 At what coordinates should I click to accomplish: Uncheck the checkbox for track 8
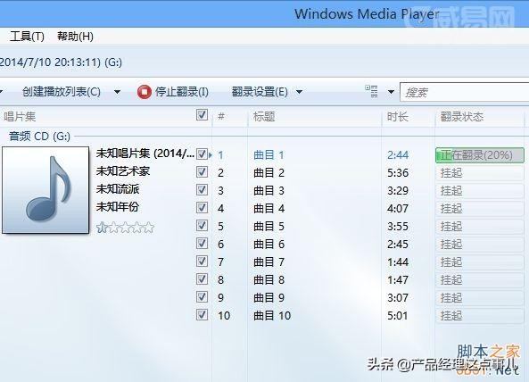tap(202, 279)
